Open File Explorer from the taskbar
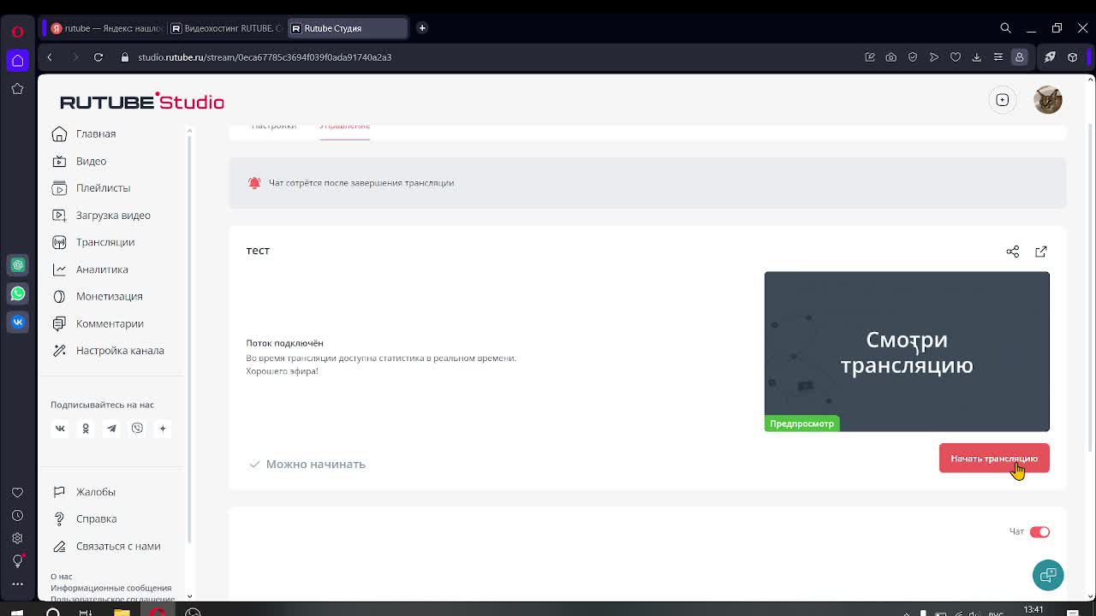This screenshot has width=1096, height=616. click(x=122, y=613)
